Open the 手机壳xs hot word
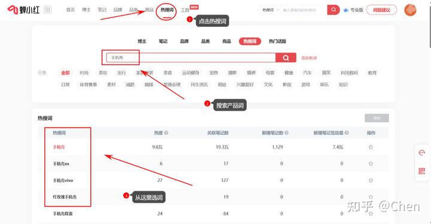431x224 pixels. pos(61,164)
